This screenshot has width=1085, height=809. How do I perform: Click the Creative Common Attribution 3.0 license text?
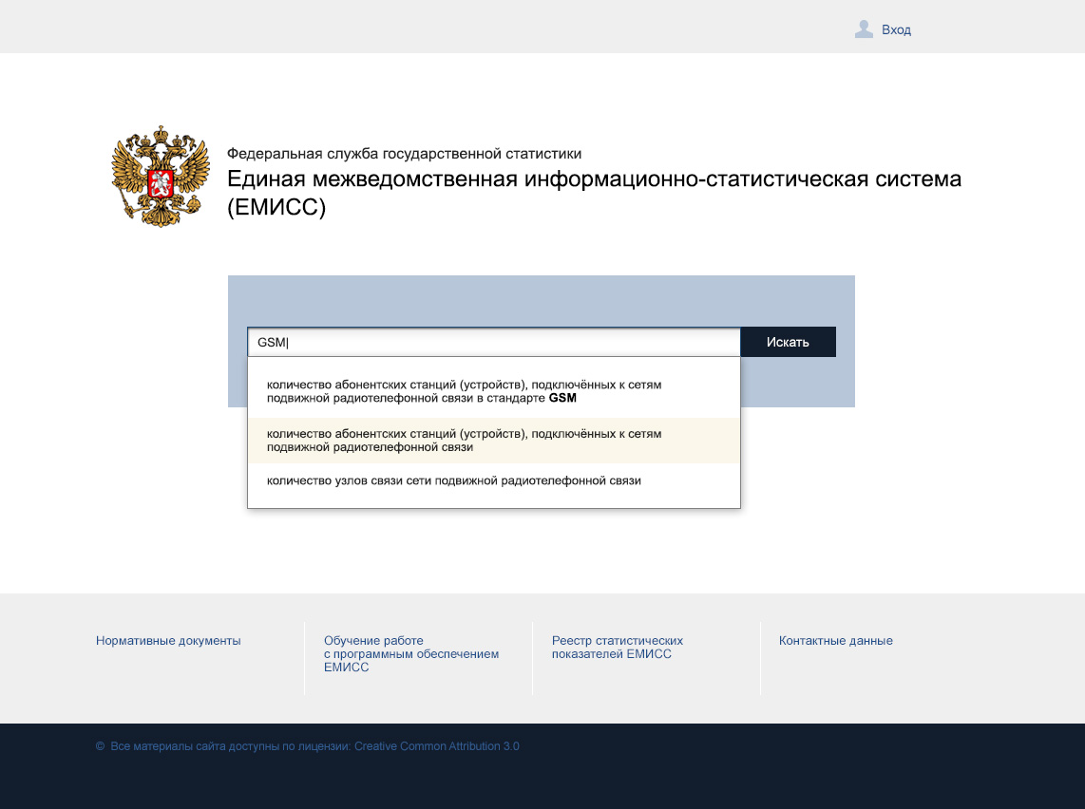[437, 746]
